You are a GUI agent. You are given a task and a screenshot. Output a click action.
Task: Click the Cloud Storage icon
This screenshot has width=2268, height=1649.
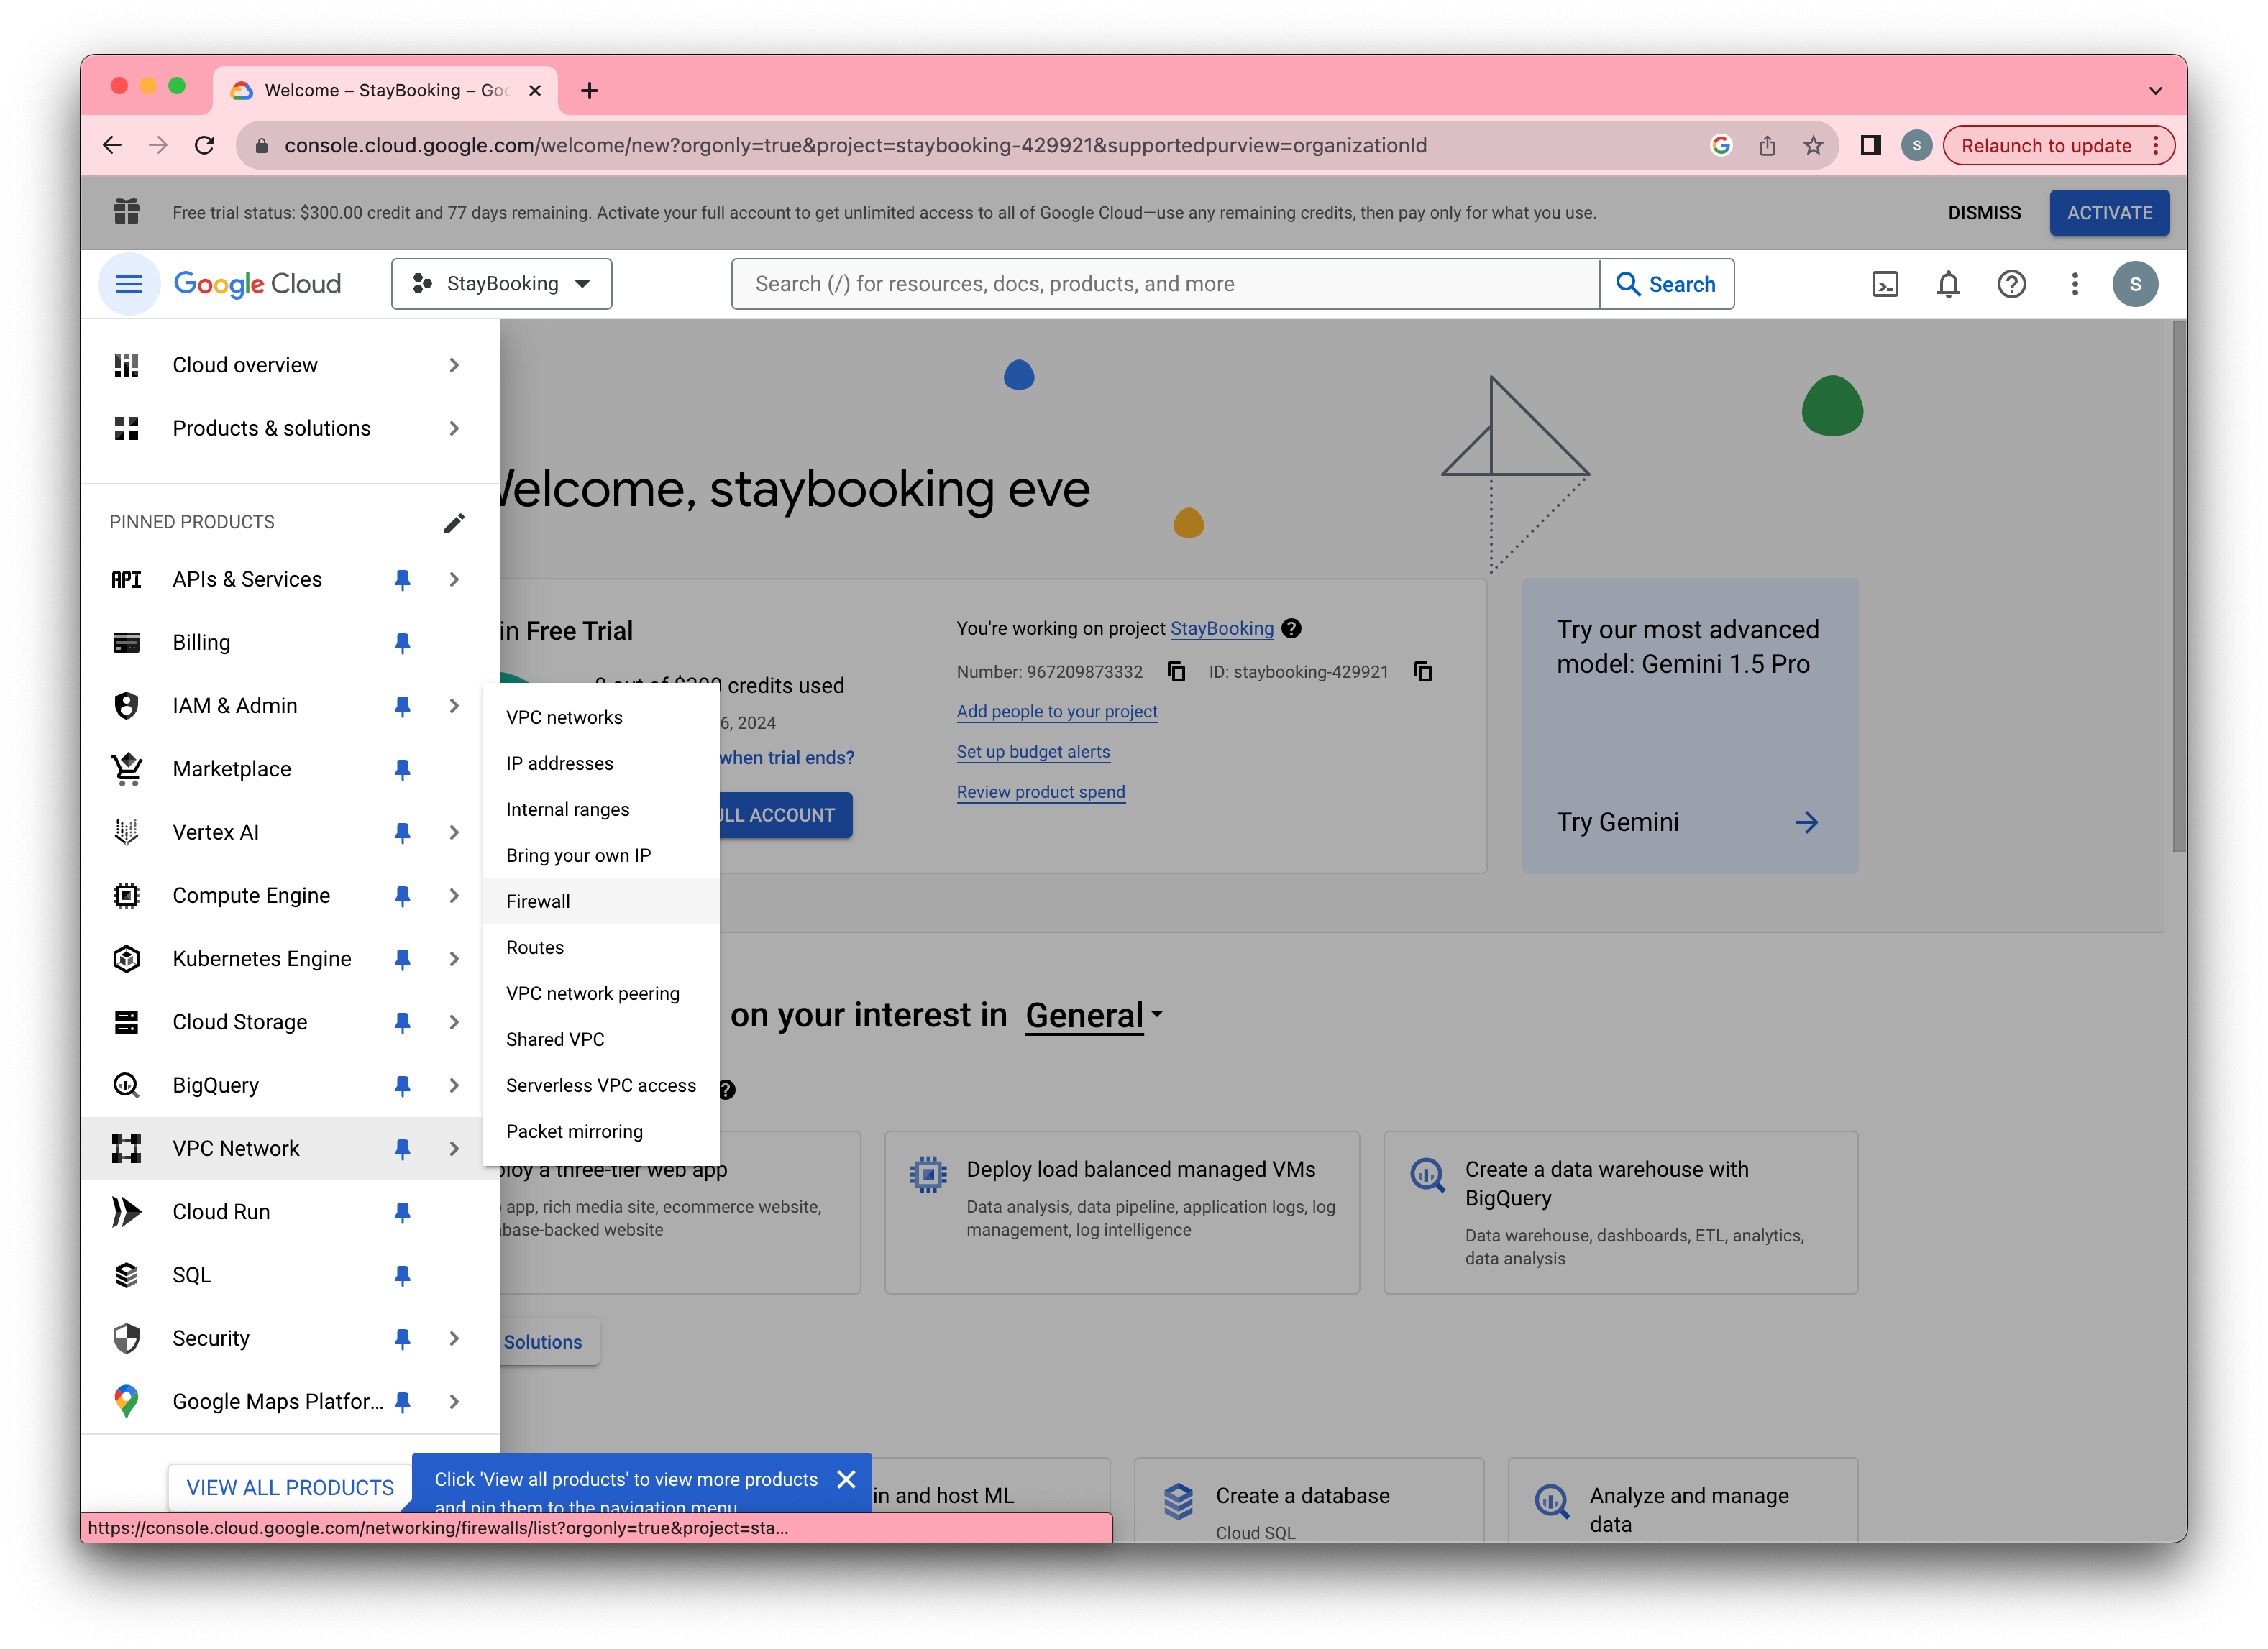pyautogui.click(x=127, y=1022)
